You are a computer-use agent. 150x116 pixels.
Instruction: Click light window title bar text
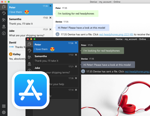tap(105, 2)
